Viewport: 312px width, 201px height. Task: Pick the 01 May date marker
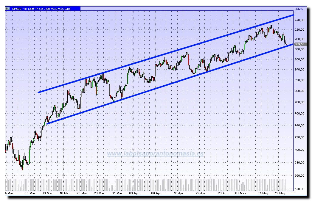click(x=241, y=193)
